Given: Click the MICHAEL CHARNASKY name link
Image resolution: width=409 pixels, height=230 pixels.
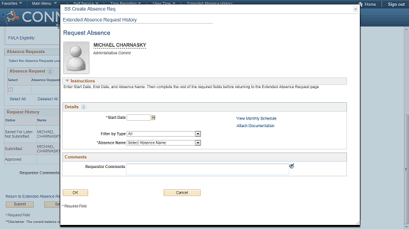Looking at the screenshot, I should [120, 45].
